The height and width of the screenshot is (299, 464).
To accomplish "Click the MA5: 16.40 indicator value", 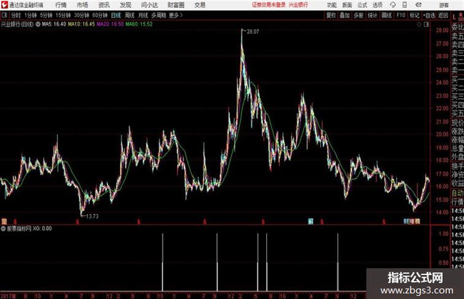I will [x=54, y=24].
